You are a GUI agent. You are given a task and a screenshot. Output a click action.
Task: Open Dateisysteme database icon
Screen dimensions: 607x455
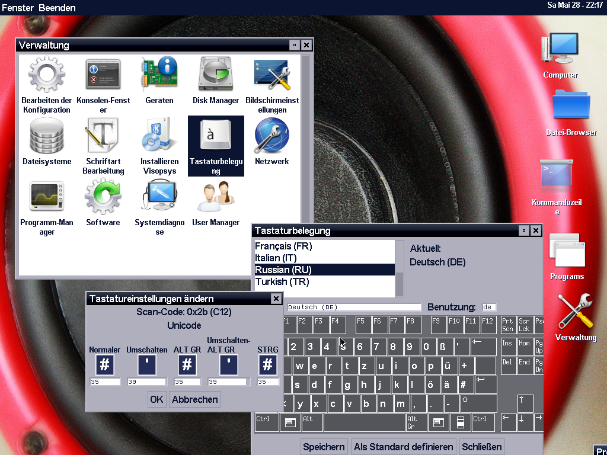tap(47, 135)
